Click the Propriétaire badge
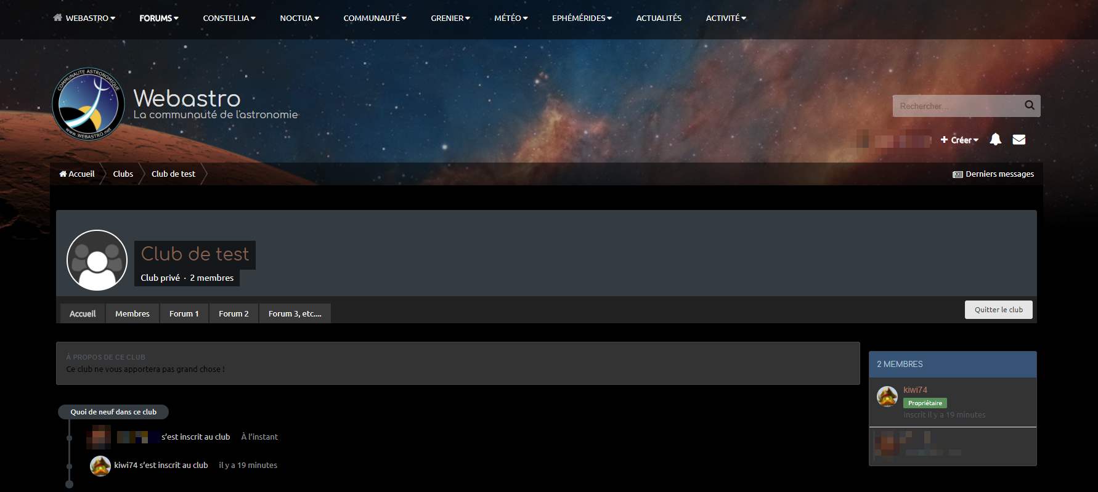Viewport: 1098px width, 492px height. click(x=925, y=403)
